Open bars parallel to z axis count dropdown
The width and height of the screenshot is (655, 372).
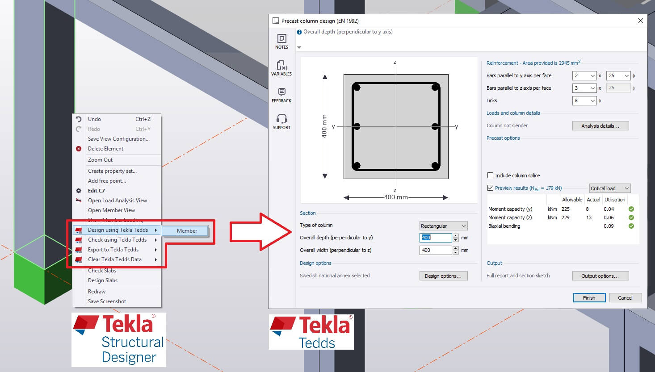[x=584, y=88]
